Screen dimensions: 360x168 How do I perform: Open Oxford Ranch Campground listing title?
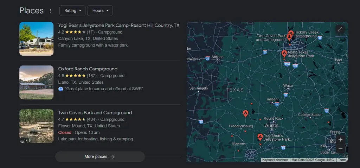88,69
